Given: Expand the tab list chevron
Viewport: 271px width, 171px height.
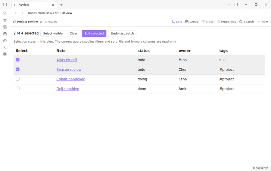Looking at the screenshot, I should pos(229,4).
